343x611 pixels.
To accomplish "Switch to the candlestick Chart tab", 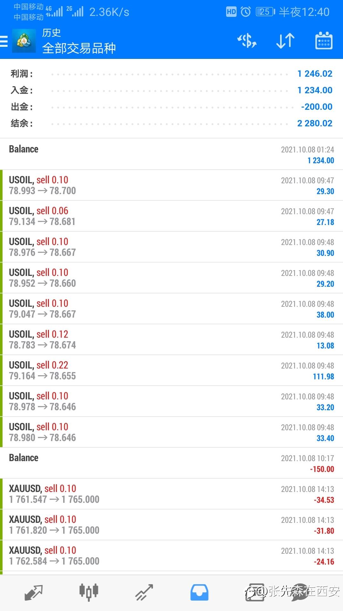I will (x=89, y=593).
